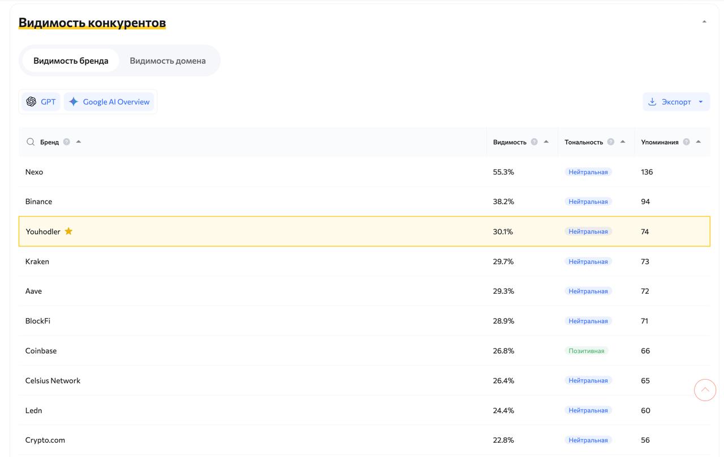Open the Экспорт dropdown arrow
Screen dimensions: 724x457
(701, 102)
